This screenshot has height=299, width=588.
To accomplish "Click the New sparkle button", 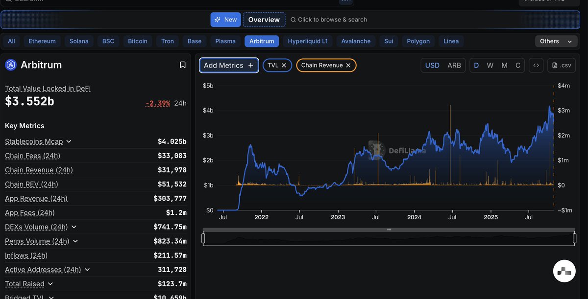I will (225, 20).
